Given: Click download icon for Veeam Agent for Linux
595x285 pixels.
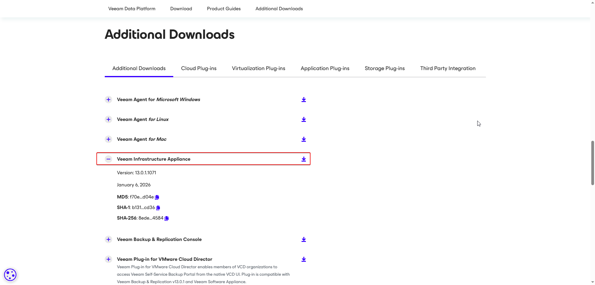Looking at the screenshot, I should click(304, 119).
